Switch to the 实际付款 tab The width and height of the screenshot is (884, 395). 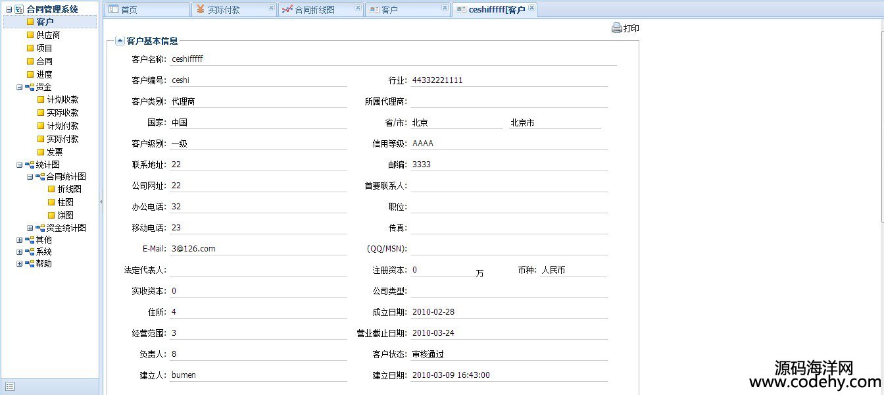[233, 10]
